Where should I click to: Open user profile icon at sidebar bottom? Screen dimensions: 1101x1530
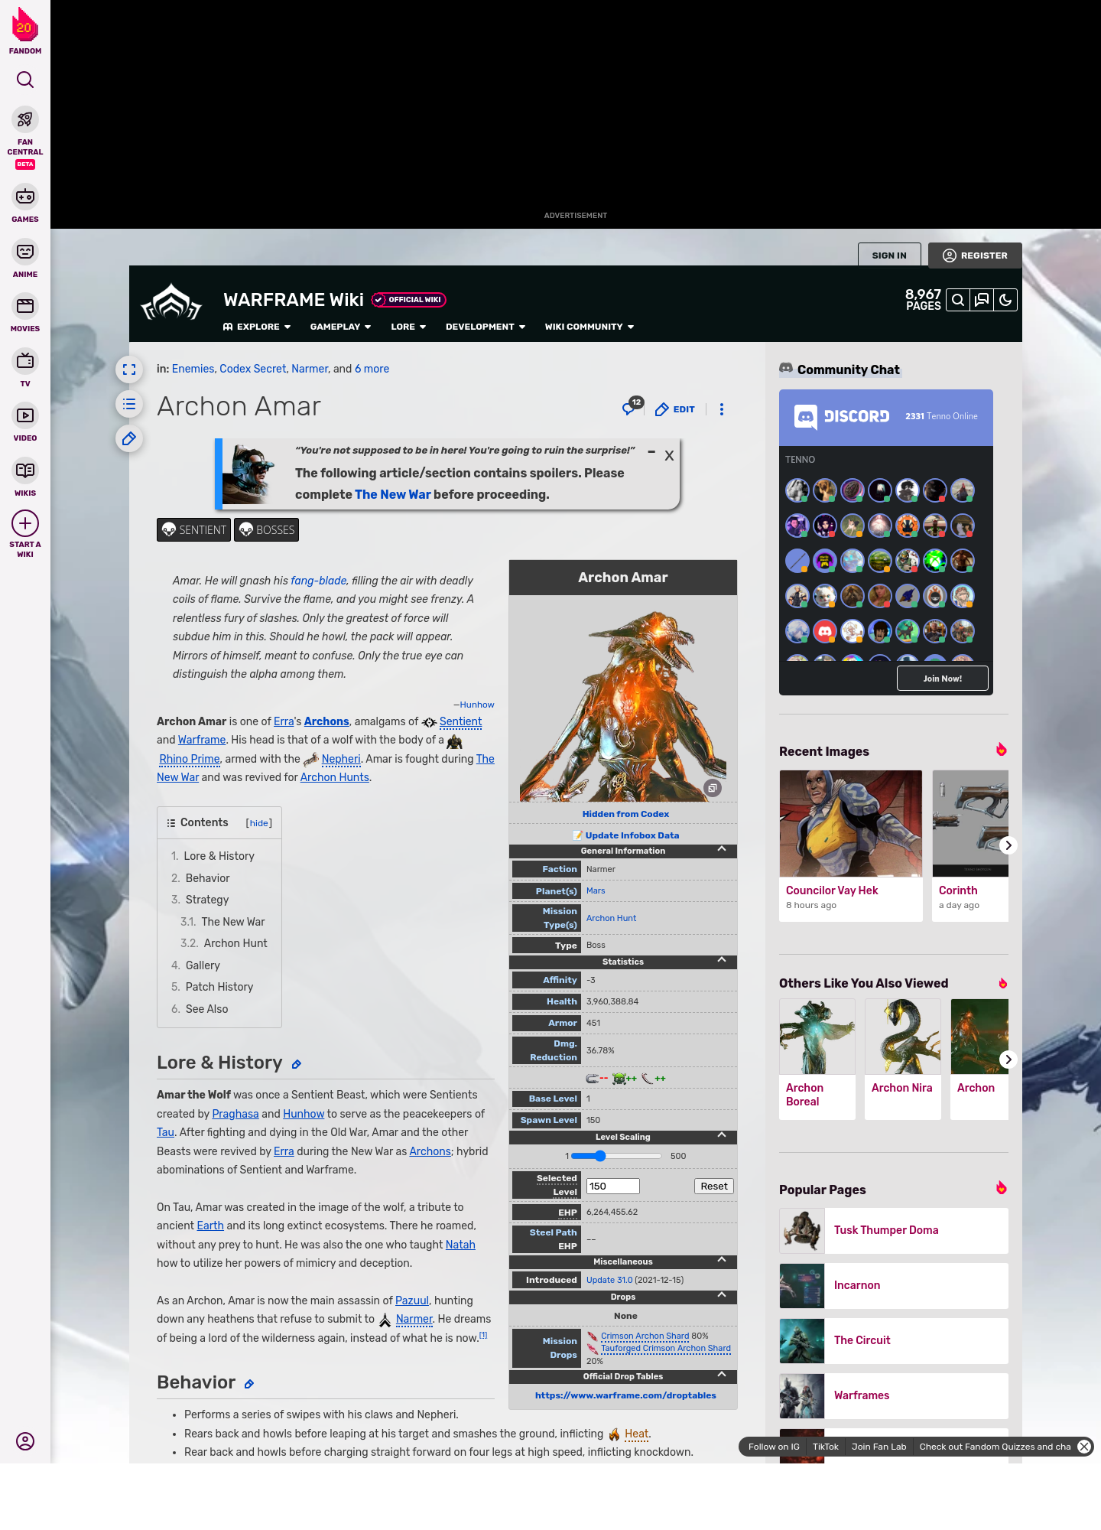point(25,1441)
